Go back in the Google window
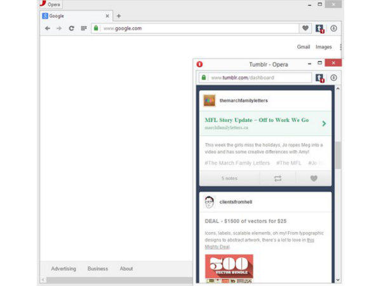Screen dimensions: 381x286 coord(48,29)
